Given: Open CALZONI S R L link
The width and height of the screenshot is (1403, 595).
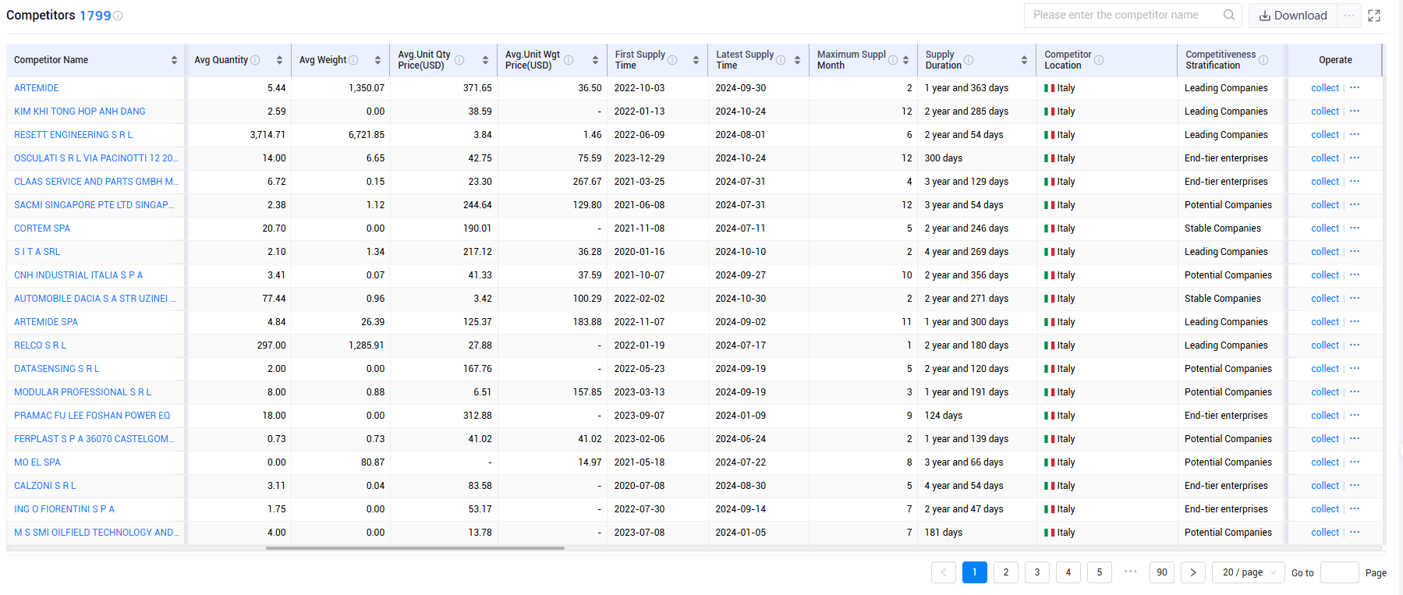Looking at the screenshot, I should 45,486.
